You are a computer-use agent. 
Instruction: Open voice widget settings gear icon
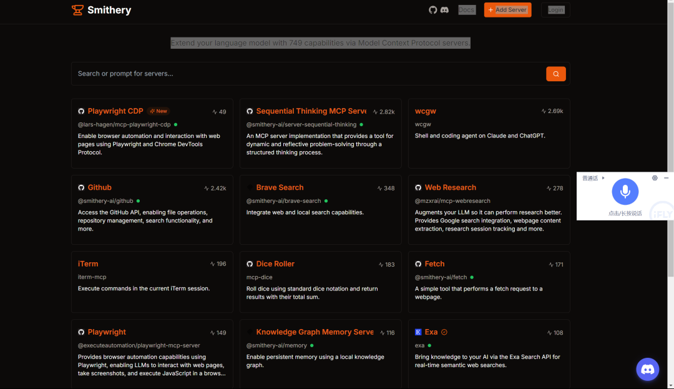click(655, 178)
